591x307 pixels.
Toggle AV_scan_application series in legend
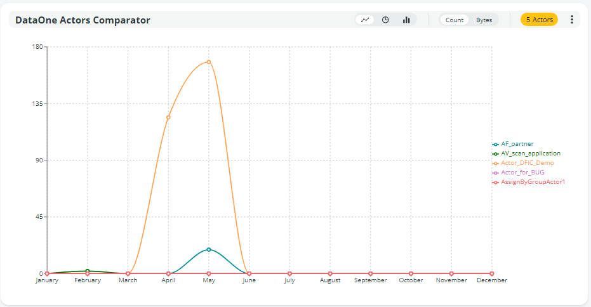pos(530,153)
